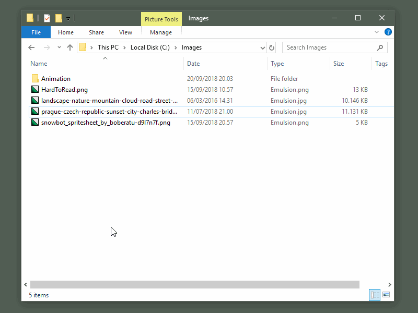Click the New Folder quick access icon
Viewport: 418px width, 313px height.
[x=59, y=18]
